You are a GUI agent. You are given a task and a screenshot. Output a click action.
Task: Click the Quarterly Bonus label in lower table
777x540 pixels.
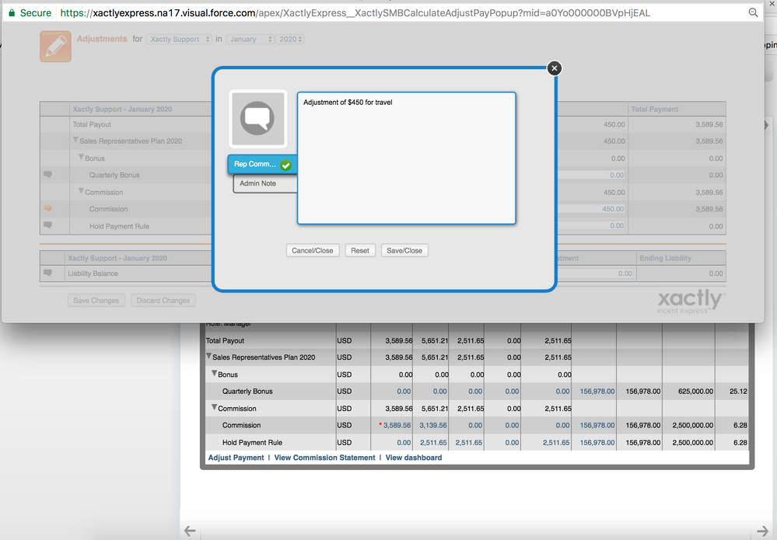tap(247, 391)
